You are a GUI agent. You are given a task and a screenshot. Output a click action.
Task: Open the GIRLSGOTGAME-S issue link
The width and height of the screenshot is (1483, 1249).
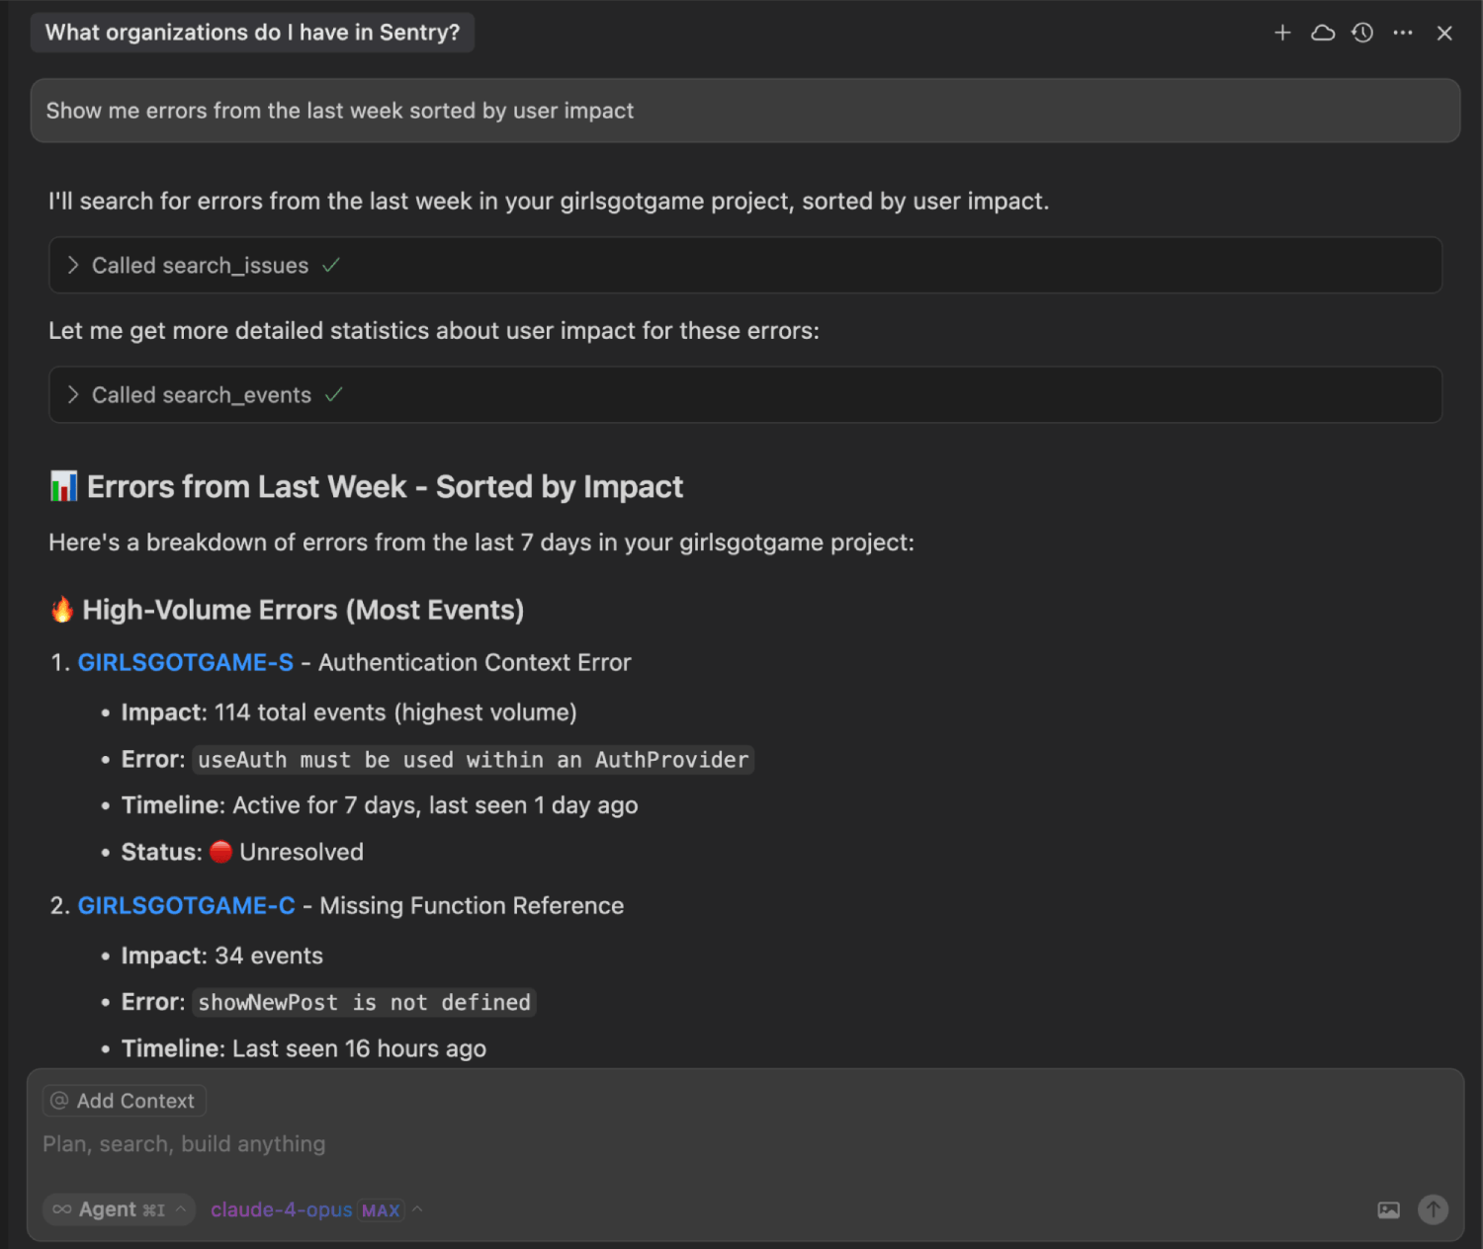185,662
